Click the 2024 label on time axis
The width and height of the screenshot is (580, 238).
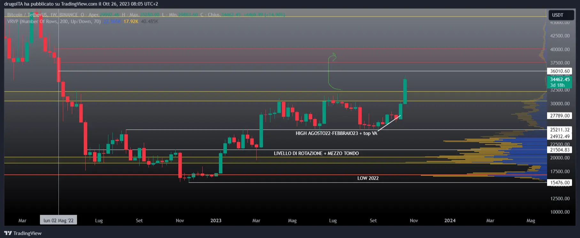[450, 220]
